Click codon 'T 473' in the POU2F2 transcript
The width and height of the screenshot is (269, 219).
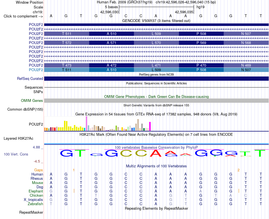(x=67, y=65)
